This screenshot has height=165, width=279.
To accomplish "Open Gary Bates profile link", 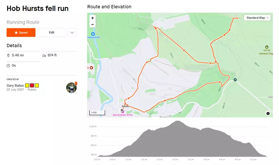I will [x=15, y=86].
